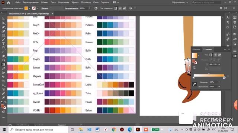Activate the Fill box in left toolbar

pyautogui.click(x=3, y=106)
